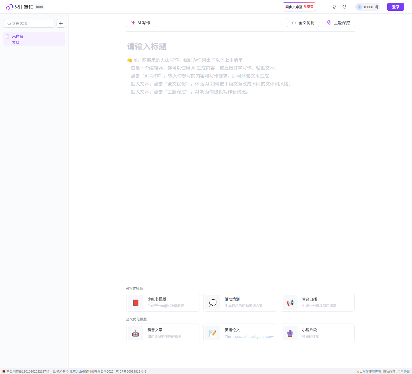Click the 火山写作 logo icon
This screenshot has width=412, height=374.
click(x=9, y=7)
